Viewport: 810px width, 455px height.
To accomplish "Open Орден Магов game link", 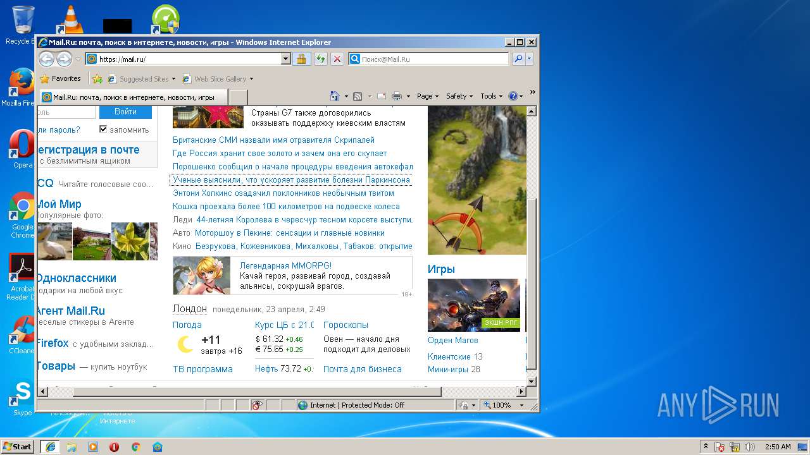I will pyautogui.click(x=453, y=340).
